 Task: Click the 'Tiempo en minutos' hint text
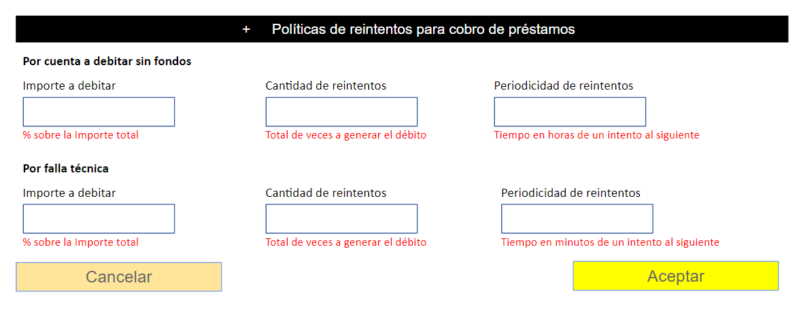point(610,242)
